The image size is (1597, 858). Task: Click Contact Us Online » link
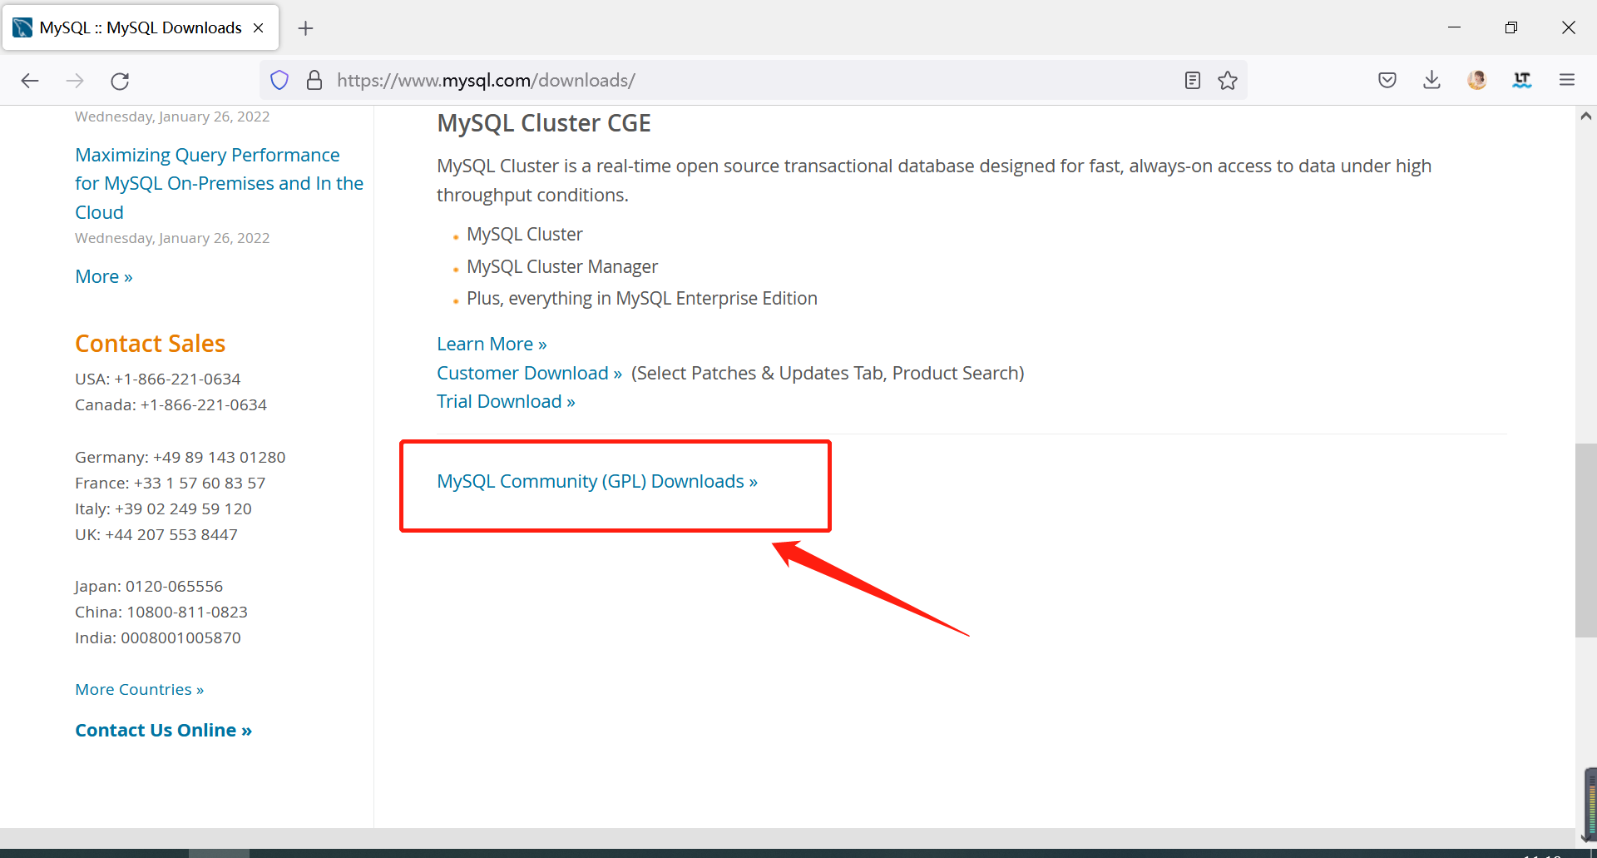click(x=164, y=730)
